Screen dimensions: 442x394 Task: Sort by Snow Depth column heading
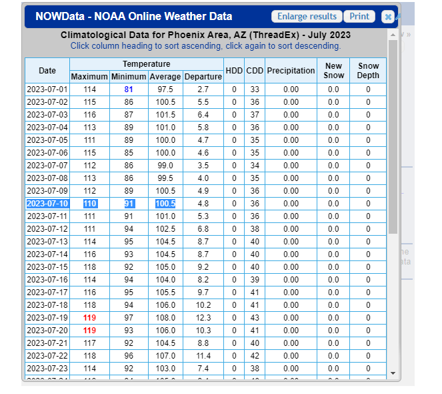tap(368, 70)
